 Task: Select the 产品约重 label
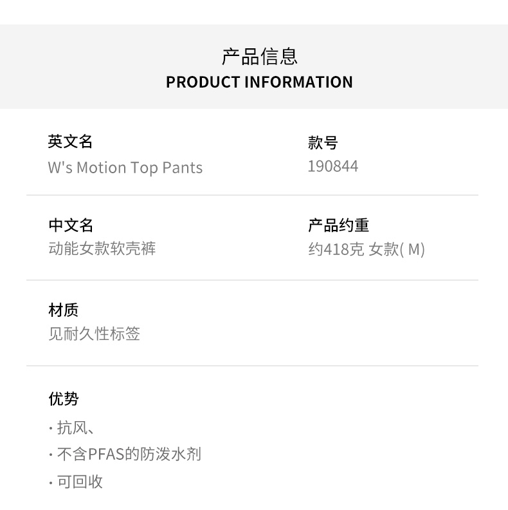coord(339,225)
